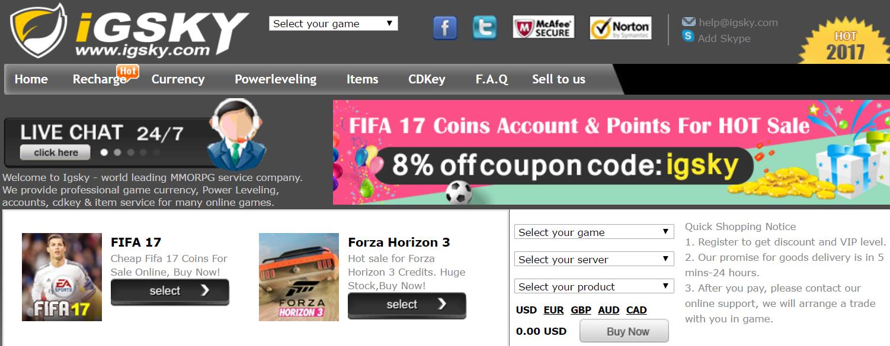Screen dimensions: 890x346
Task: Switch currency to EUR
Action: [x=553, y=310]
